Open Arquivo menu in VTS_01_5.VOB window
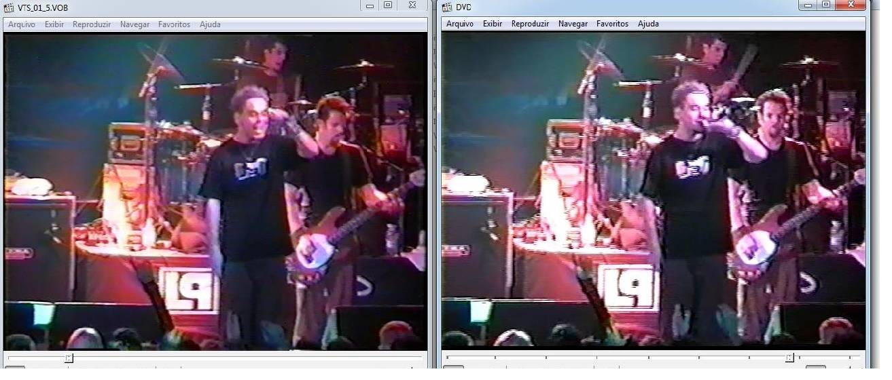 point(21,24)
